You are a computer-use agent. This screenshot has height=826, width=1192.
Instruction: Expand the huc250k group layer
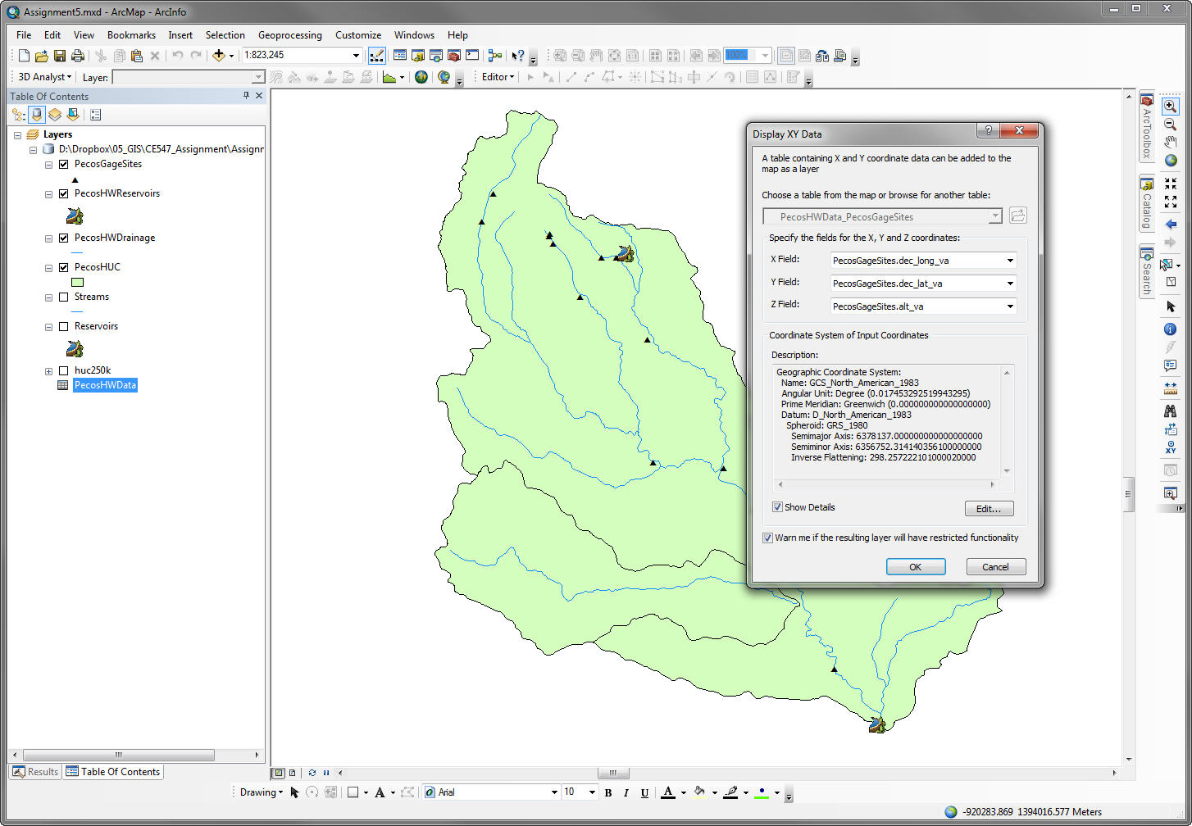click(x=49, y=371)
